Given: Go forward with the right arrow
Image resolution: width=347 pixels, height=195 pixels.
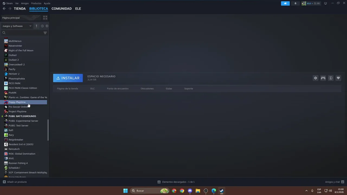Looking at the screenshot, I should (x=10, y=9).
